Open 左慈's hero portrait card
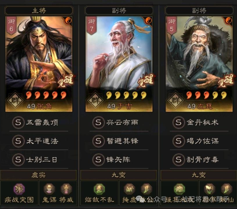The height and width of the screenshot is (209, 237). point(199,64)
